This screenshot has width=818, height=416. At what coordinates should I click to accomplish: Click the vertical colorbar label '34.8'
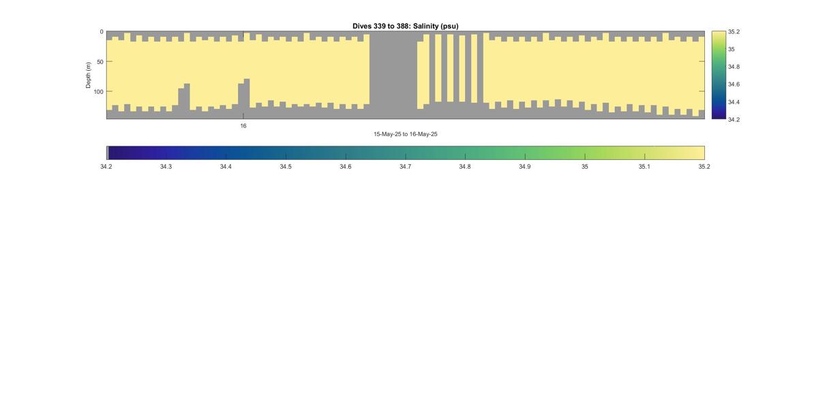pos(733,67)
